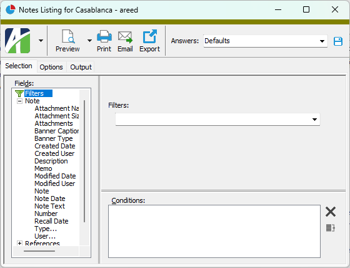Image resolution: width=350 pixels, height=268 pixels.
Task: Expand the References tree node
Action: tap(19, 243)
